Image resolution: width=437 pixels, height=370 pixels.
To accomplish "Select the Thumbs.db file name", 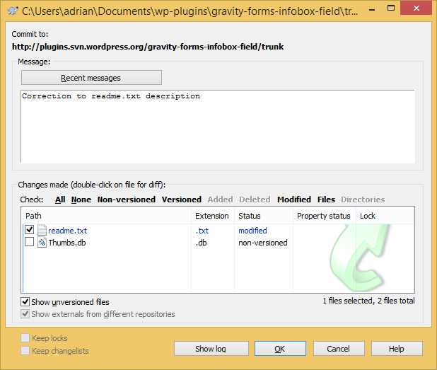I will coord(67,243).
